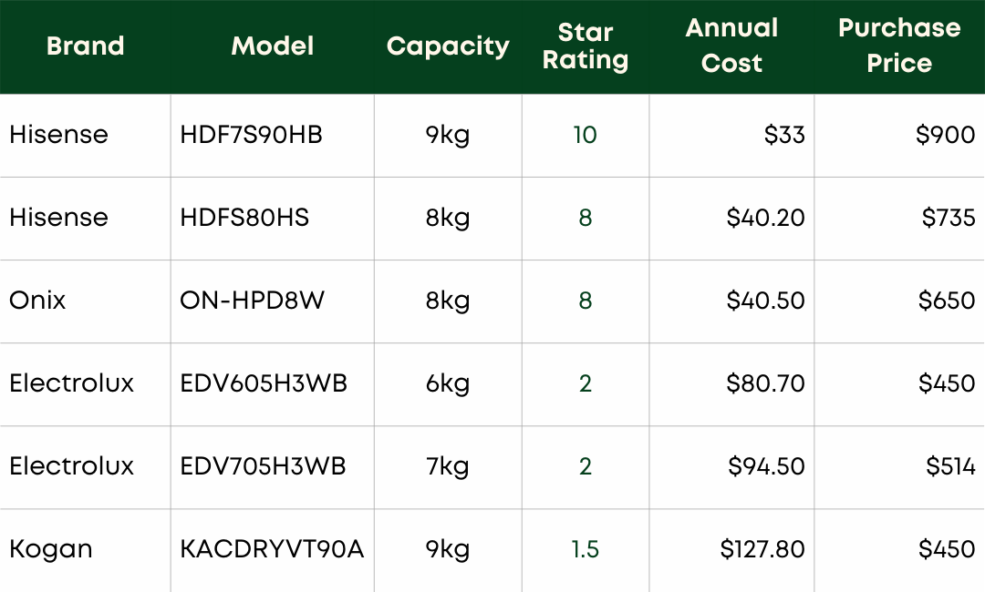Click the $33 annual cost value

point(784,135)
